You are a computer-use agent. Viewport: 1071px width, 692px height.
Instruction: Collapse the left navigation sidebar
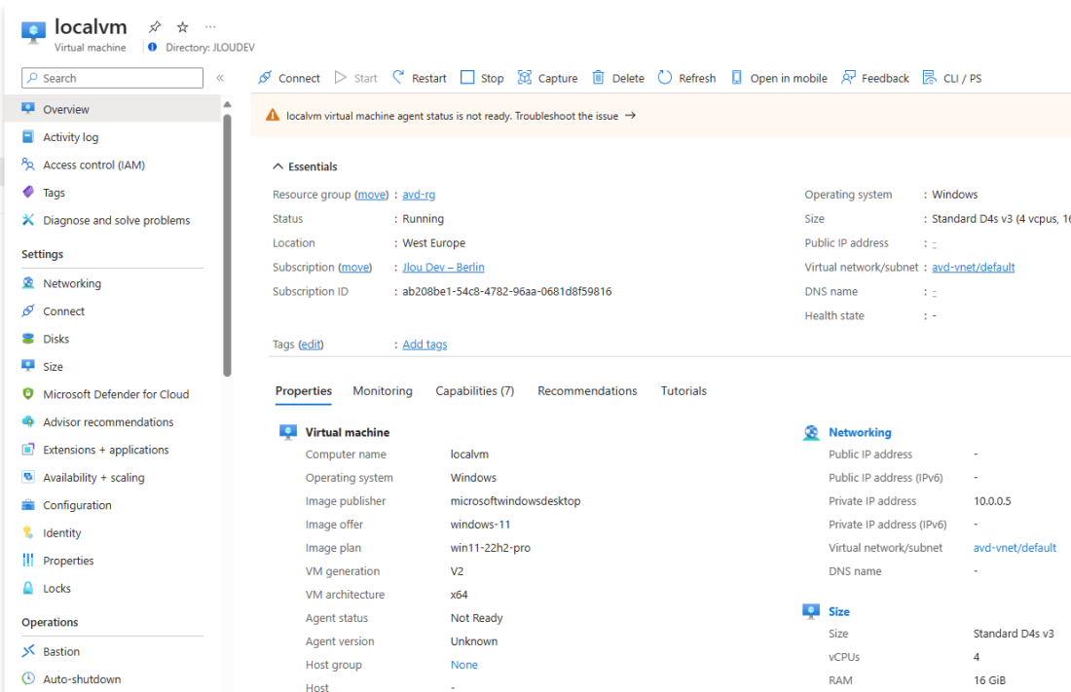(x=220, y=78)
